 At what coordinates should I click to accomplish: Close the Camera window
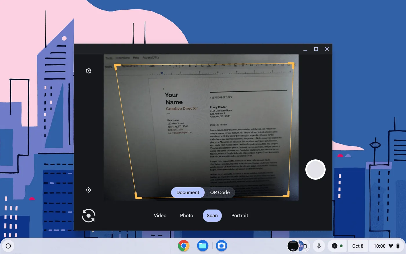click(327, 49)
